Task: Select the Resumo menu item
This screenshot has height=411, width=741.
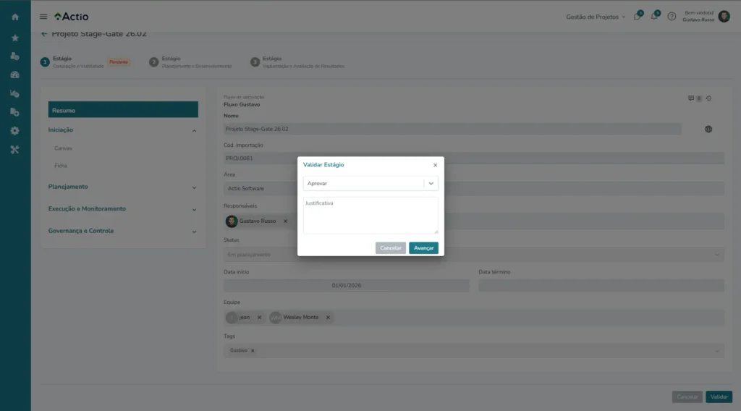Action: click(123, 110)
